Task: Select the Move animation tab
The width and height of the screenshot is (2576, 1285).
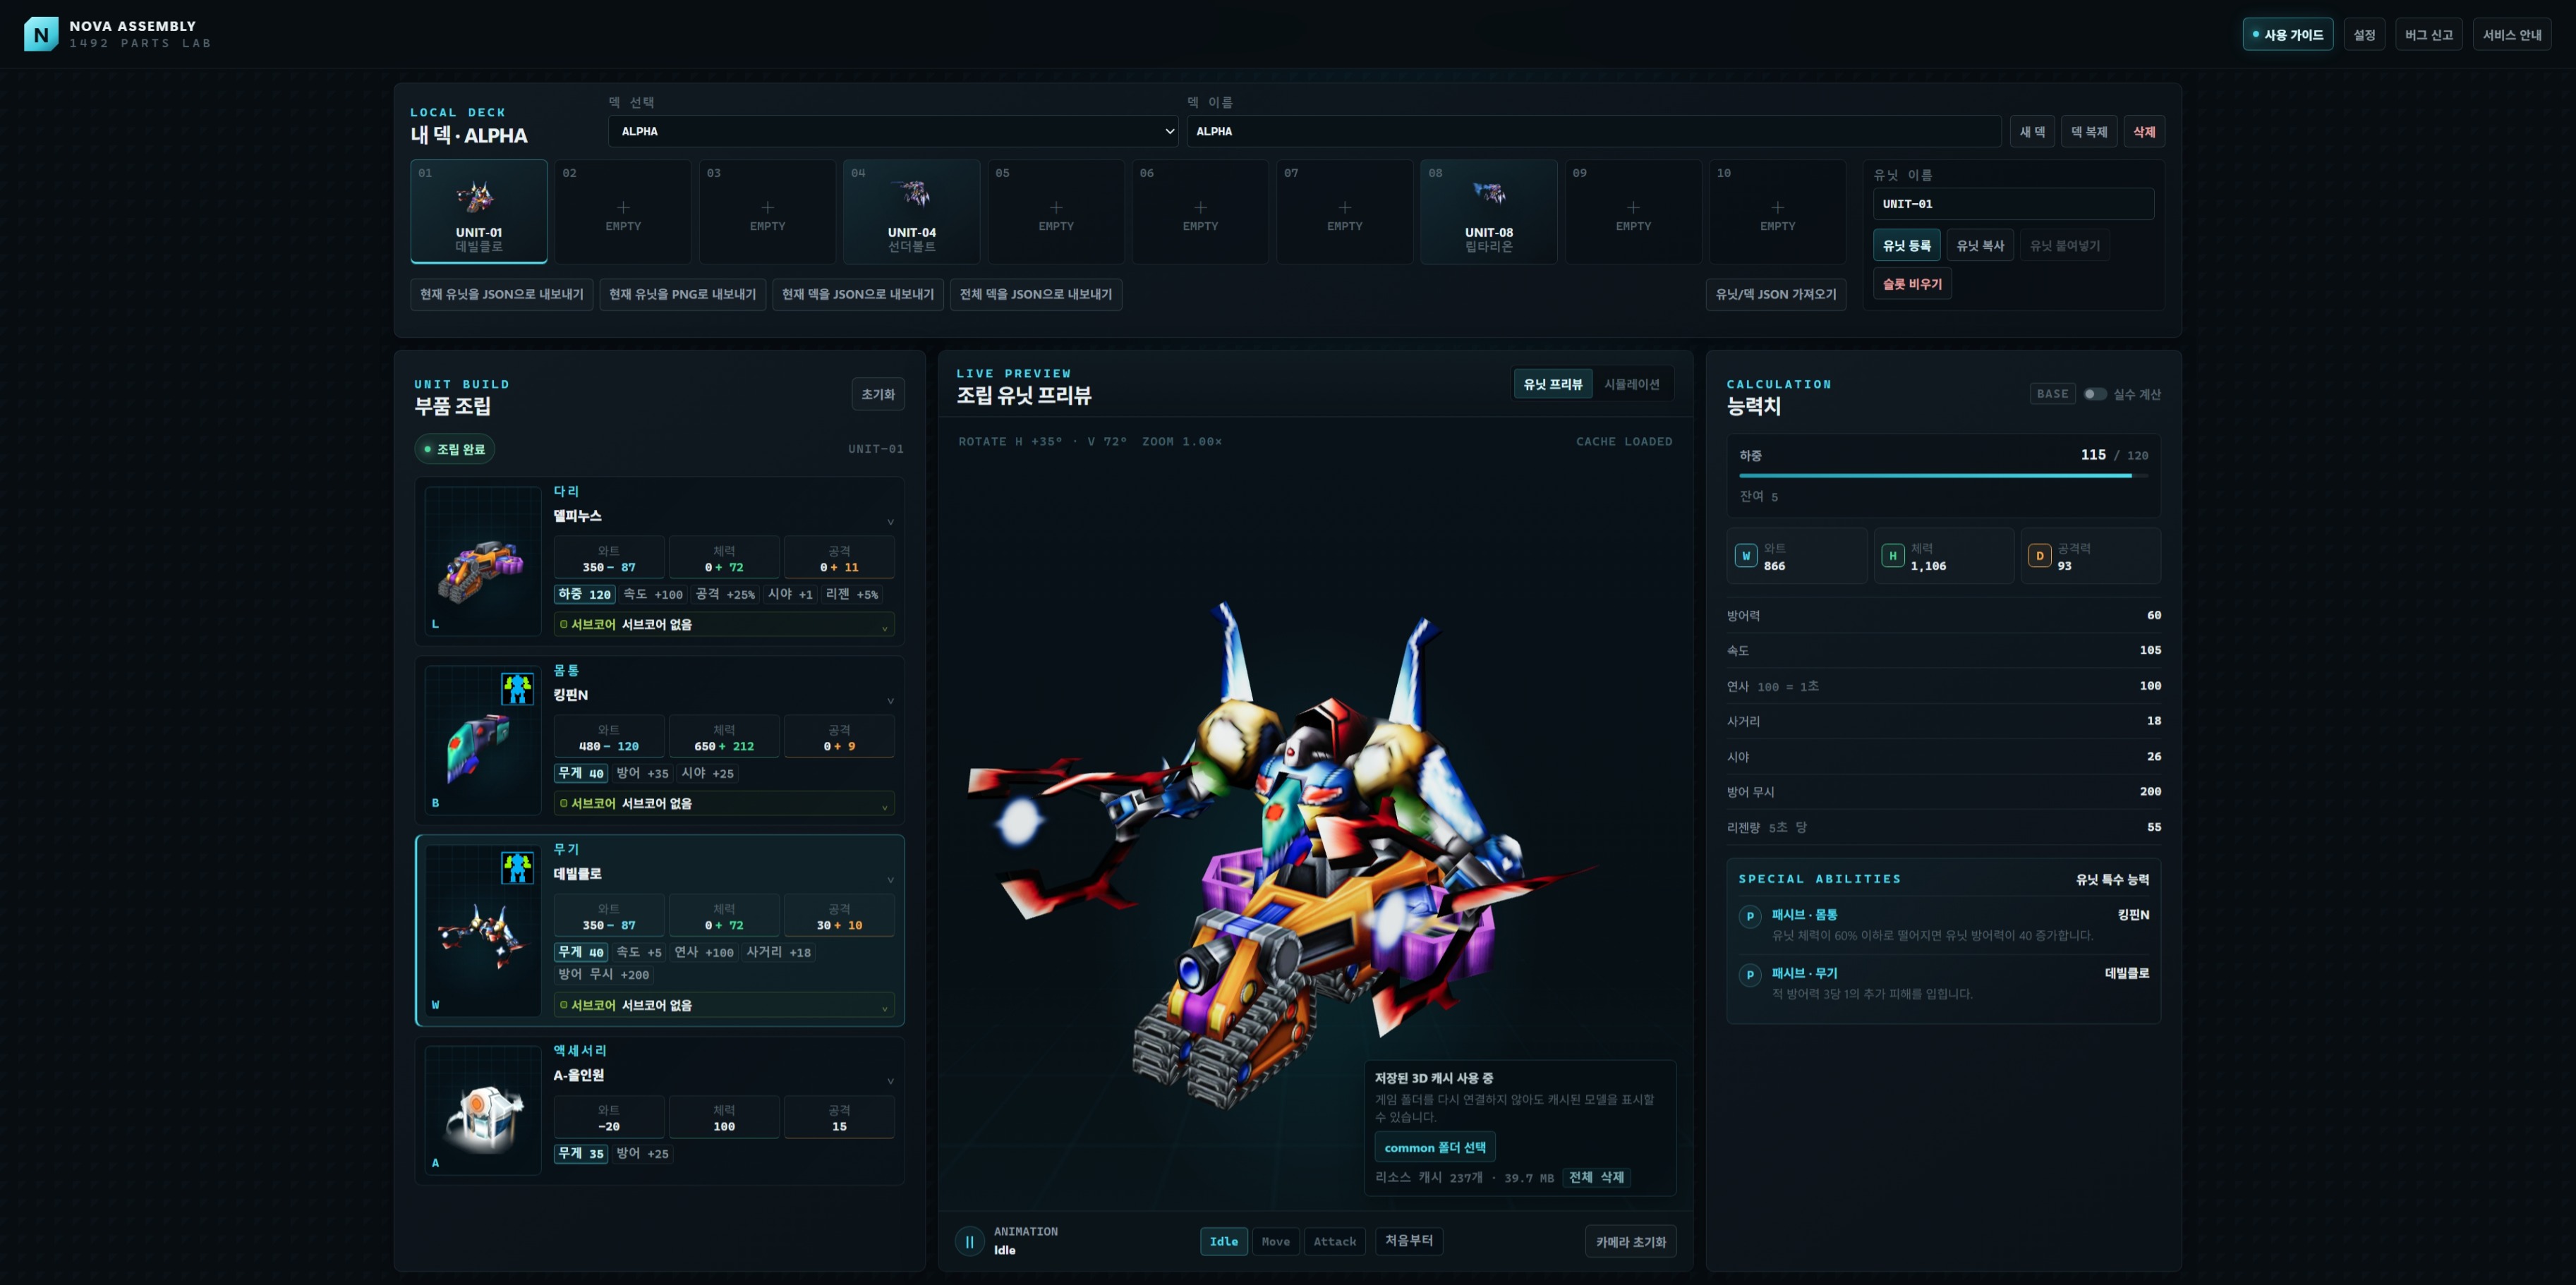Action: 1275,1241
